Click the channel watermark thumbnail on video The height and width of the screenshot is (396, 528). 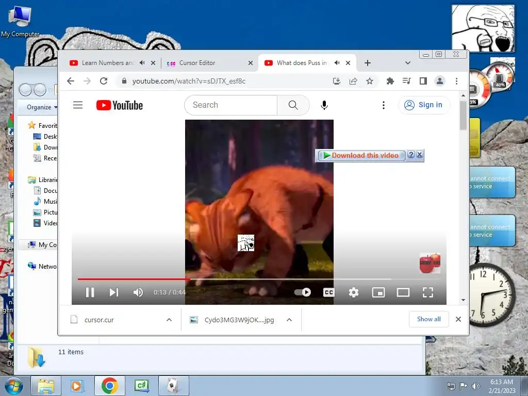coord(430,263)
